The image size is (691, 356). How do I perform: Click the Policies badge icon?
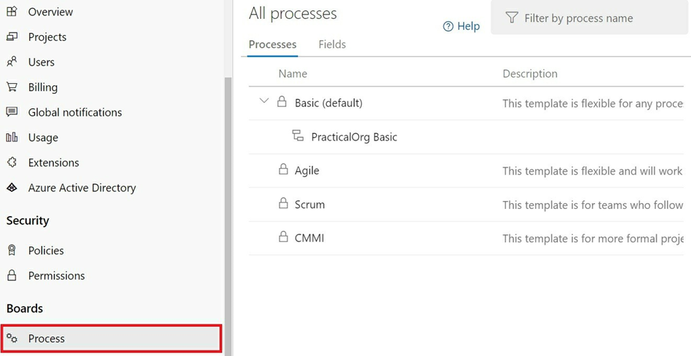pyautogui.click(x=12, y=250)
